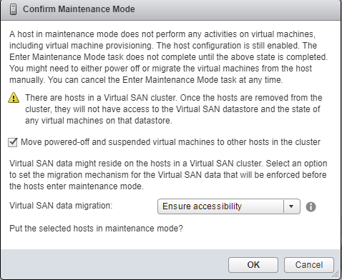The image size is (342, 280).
Task: Click the maintenance mode description paragraph
Action: pos(168,57)
